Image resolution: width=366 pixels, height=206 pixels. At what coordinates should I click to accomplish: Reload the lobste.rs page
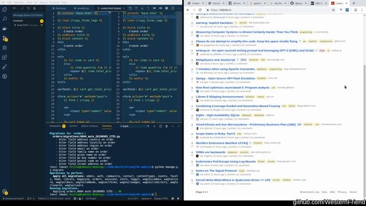[x=200, y=10]
